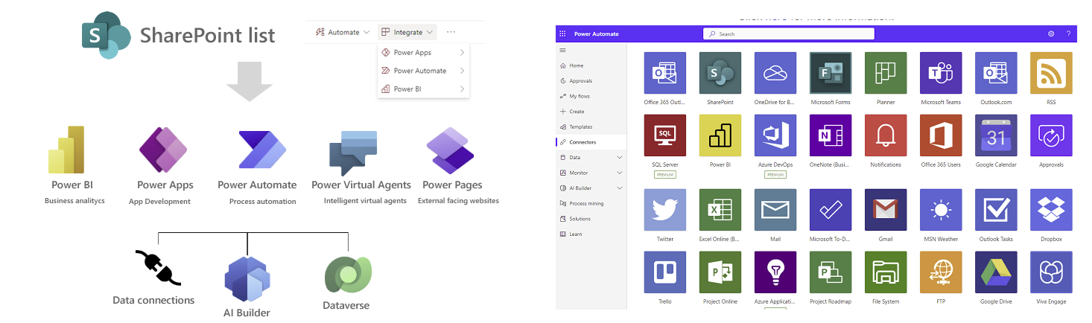Click the Search box in header

[x=788, y=34]
